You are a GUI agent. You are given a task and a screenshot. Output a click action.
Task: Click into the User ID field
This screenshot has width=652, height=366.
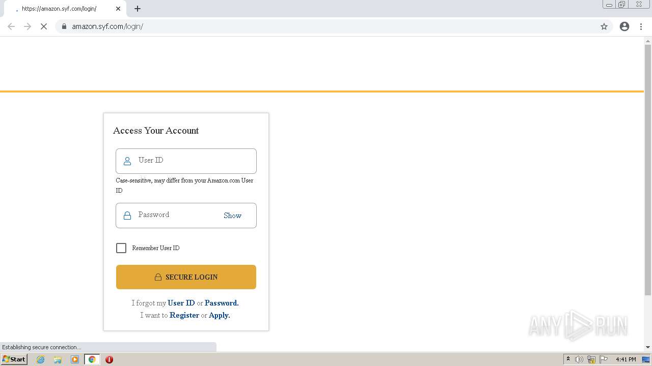[x=194, y=161]
